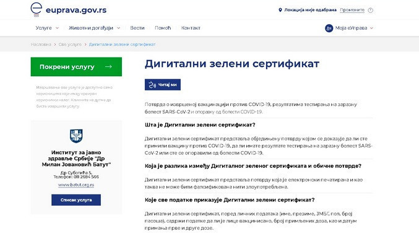Open the Моја еУправа account menu

point(351,28)
